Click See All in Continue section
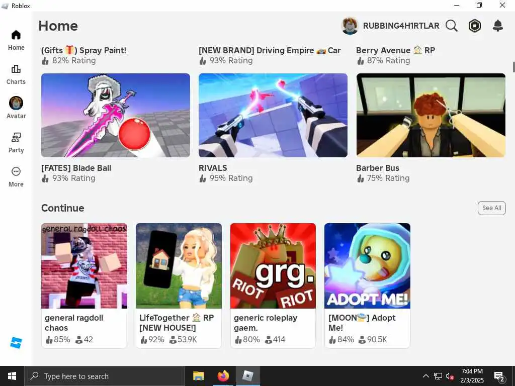This screenshot has width=515, height=386. tap(492, 208)
